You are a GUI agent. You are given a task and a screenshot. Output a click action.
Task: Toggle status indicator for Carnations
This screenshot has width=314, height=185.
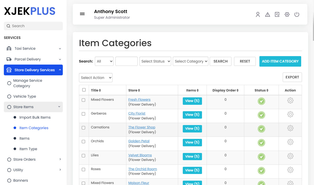point(261,129)
